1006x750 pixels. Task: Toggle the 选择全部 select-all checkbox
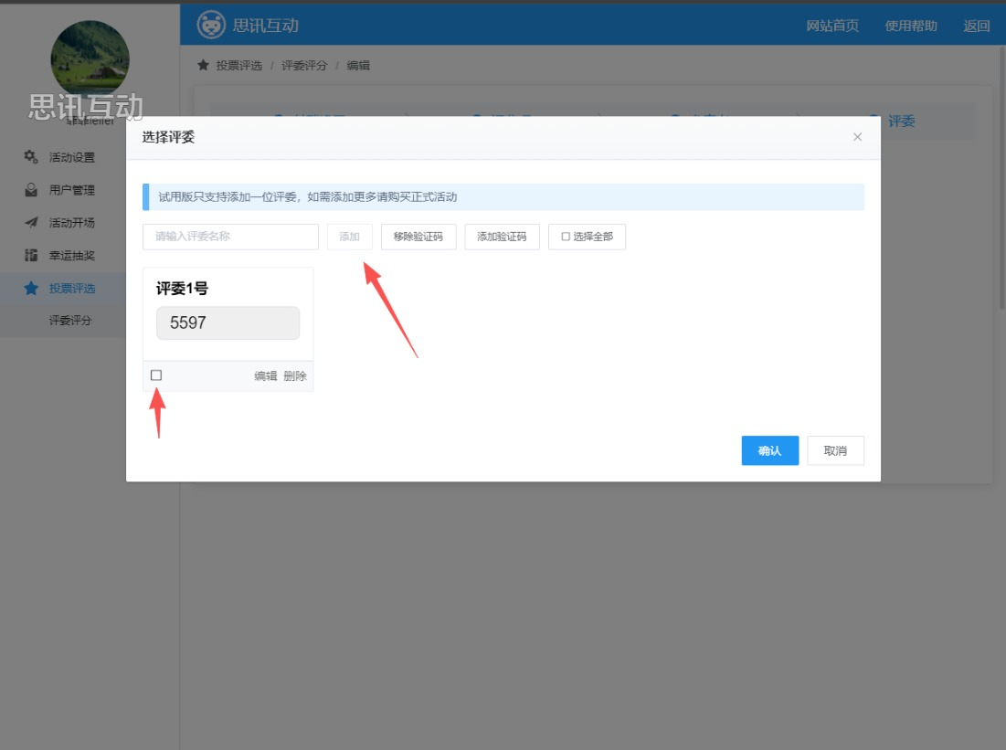(x=566, y=237)
